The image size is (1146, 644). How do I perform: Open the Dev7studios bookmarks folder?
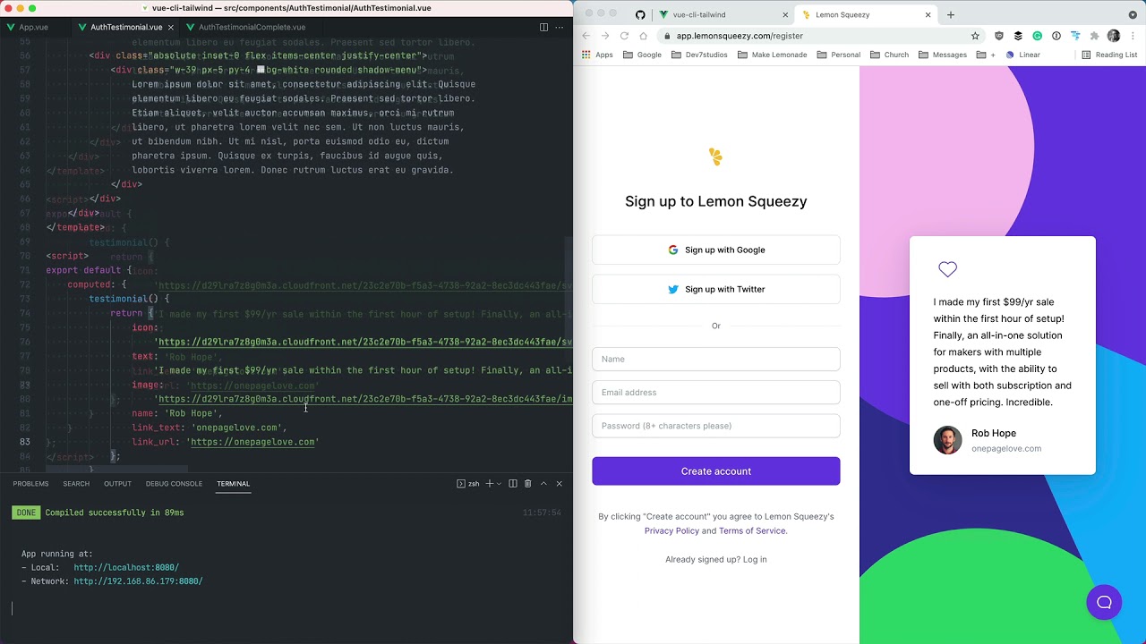[699, 55]
